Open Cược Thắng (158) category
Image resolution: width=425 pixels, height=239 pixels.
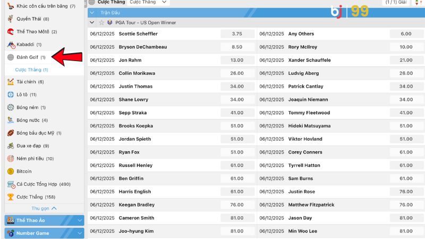tap(36, 197)
